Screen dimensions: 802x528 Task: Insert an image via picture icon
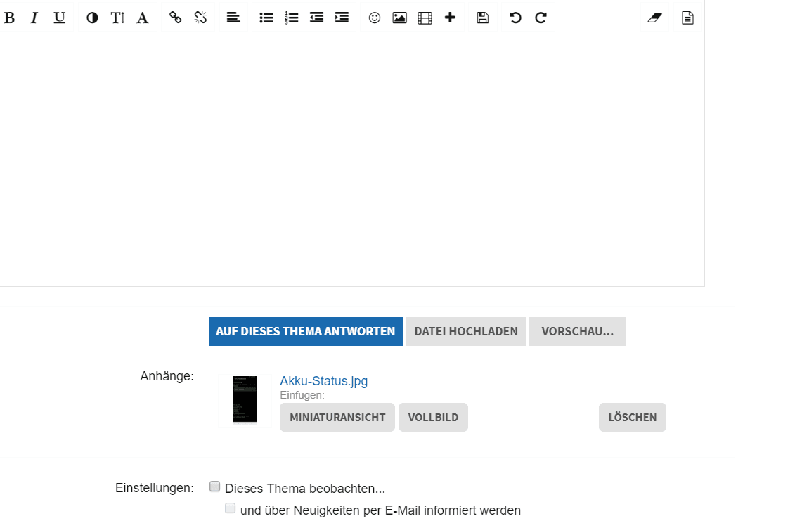click(x=399, y=18)
